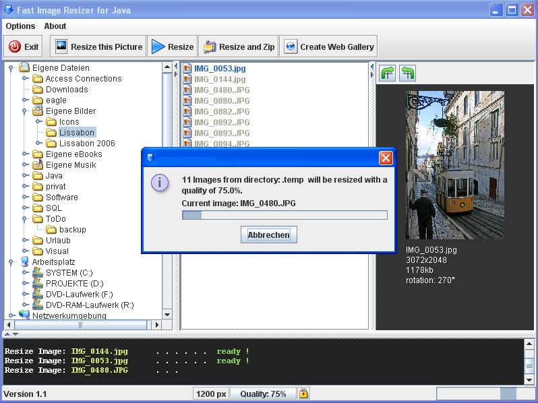Select the privat folder

pos(55,187)
